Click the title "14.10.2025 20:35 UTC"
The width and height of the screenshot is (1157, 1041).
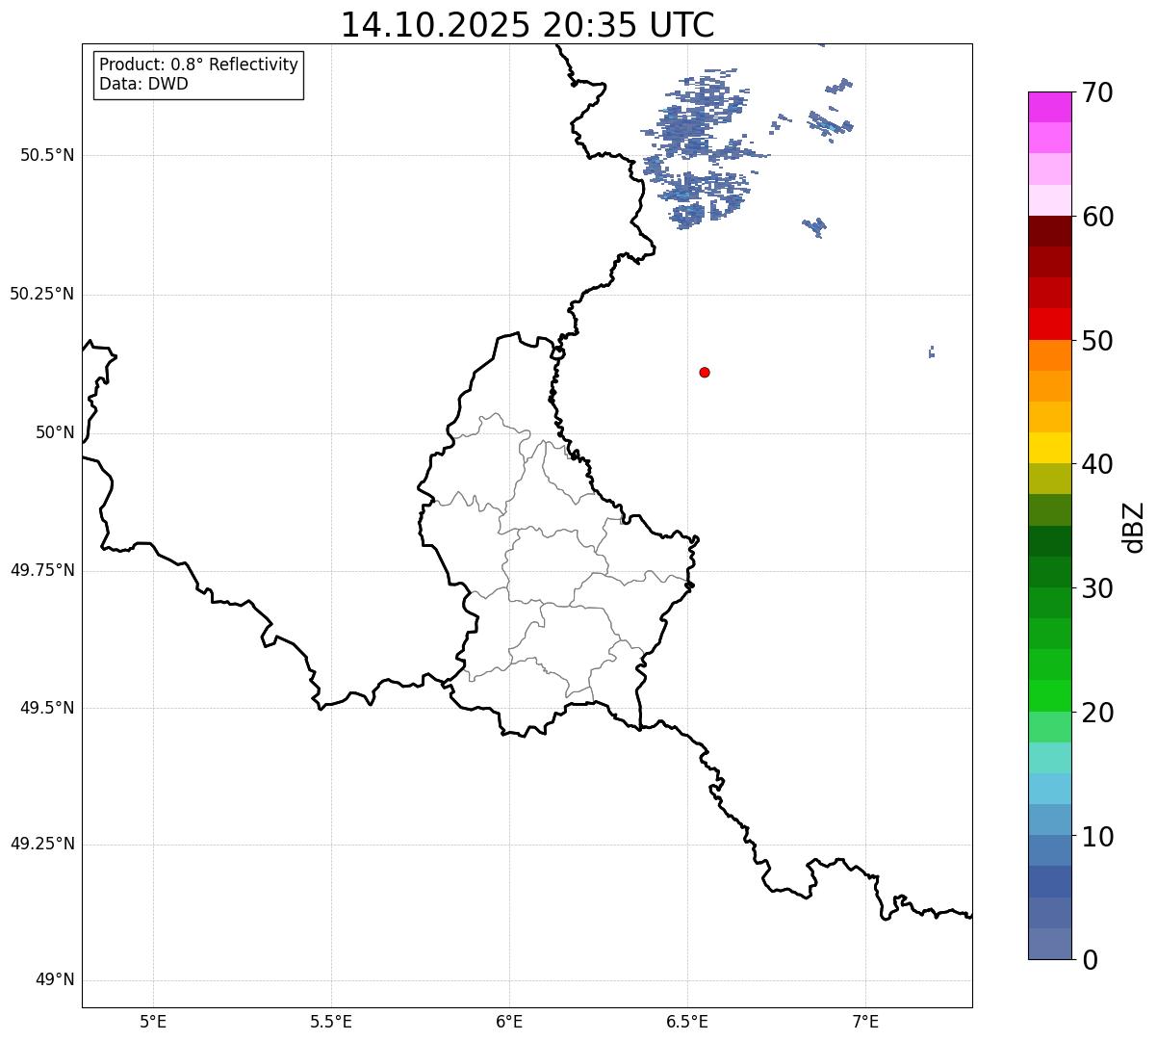[x=527, y=25]
